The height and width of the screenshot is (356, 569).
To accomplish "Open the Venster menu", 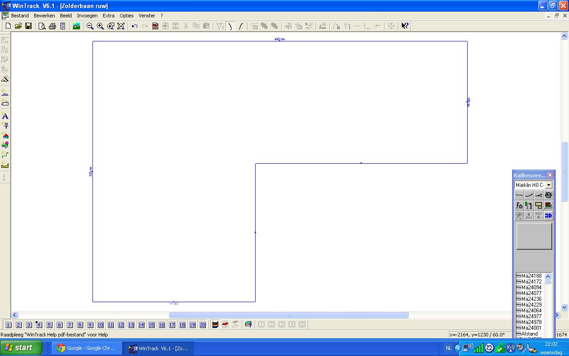I will pos(147,16).
